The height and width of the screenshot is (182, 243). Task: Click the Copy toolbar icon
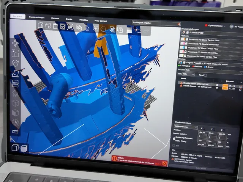tap(79, 28)
